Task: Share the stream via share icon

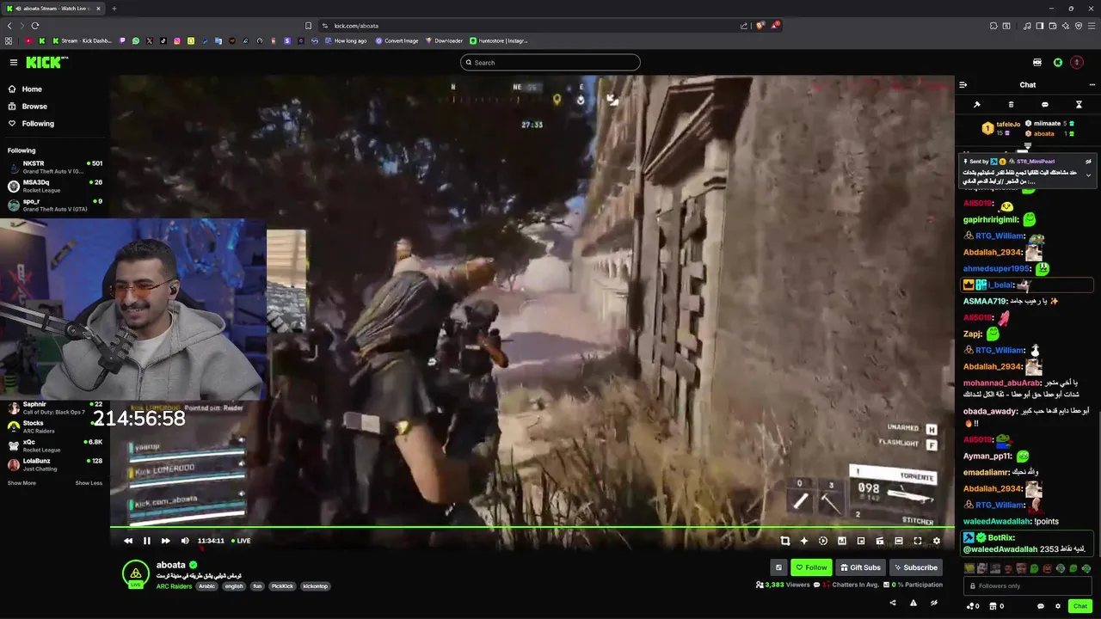Action: [893, 603]
